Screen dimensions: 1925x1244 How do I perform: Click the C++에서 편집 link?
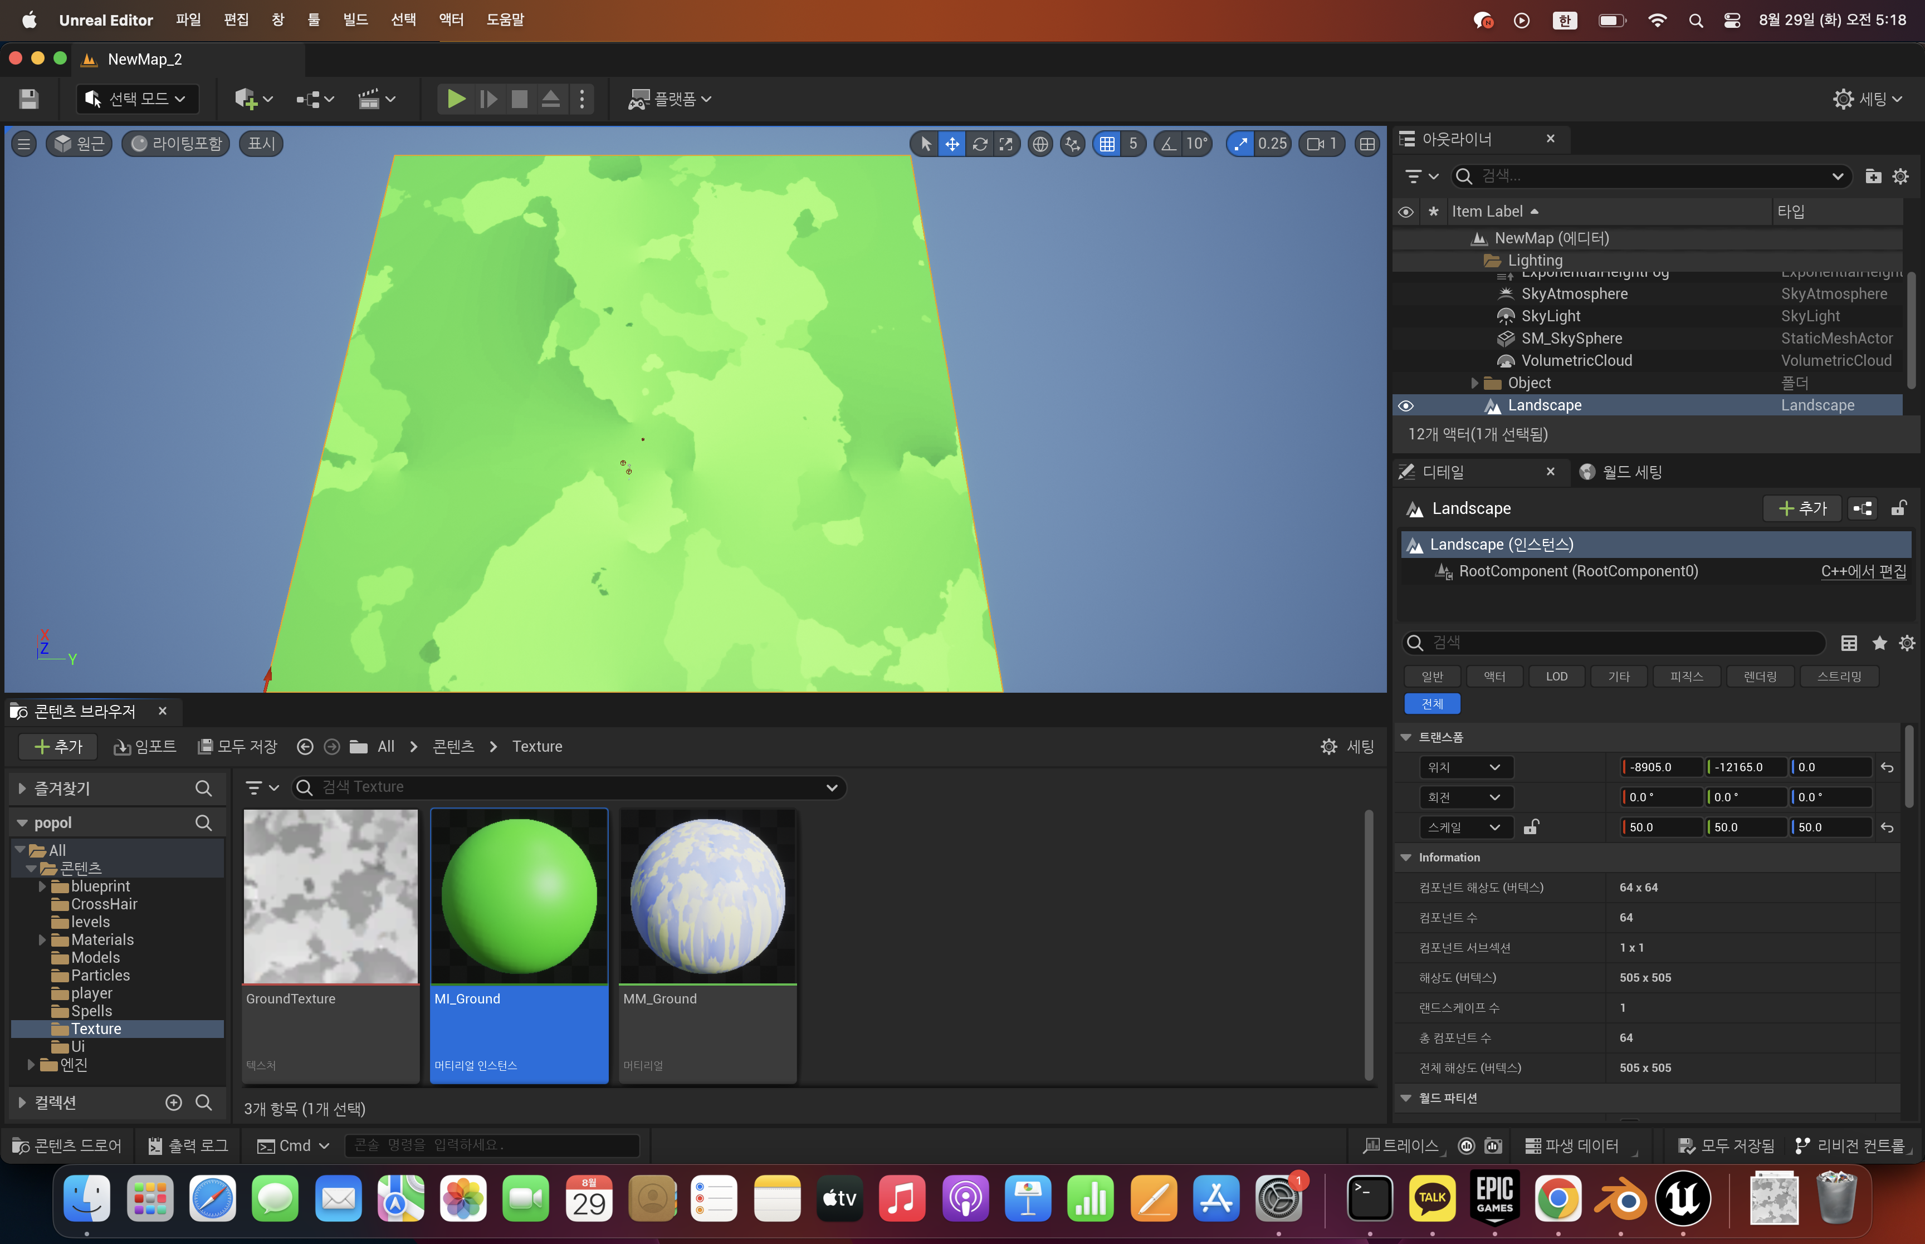[x=1863, y=571]
